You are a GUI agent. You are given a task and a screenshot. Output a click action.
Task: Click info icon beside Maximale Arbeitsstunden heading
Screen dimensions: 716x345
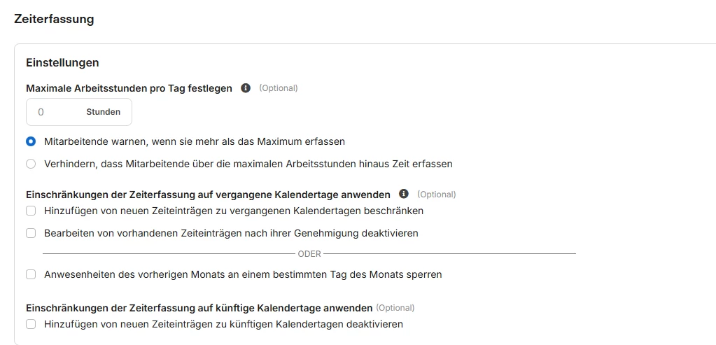coord(246,88)
